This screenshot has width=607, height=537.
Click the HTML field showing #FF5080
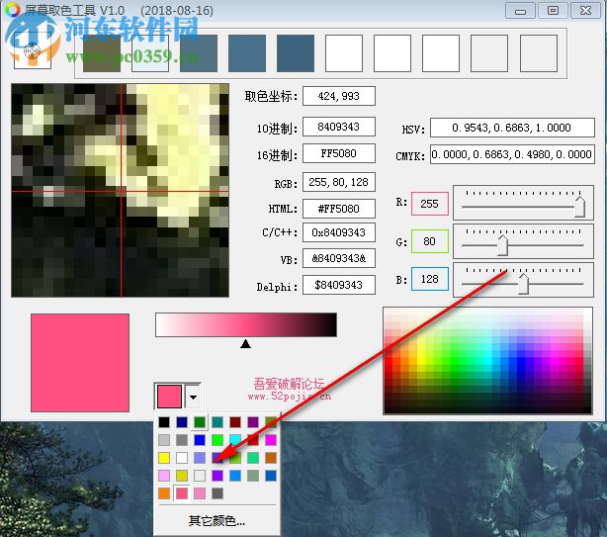pos(339,209)
